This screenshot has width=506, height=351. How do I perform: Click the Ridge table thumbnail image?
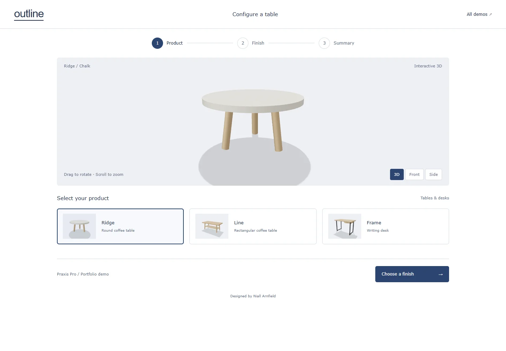click(x=79, y=226)
